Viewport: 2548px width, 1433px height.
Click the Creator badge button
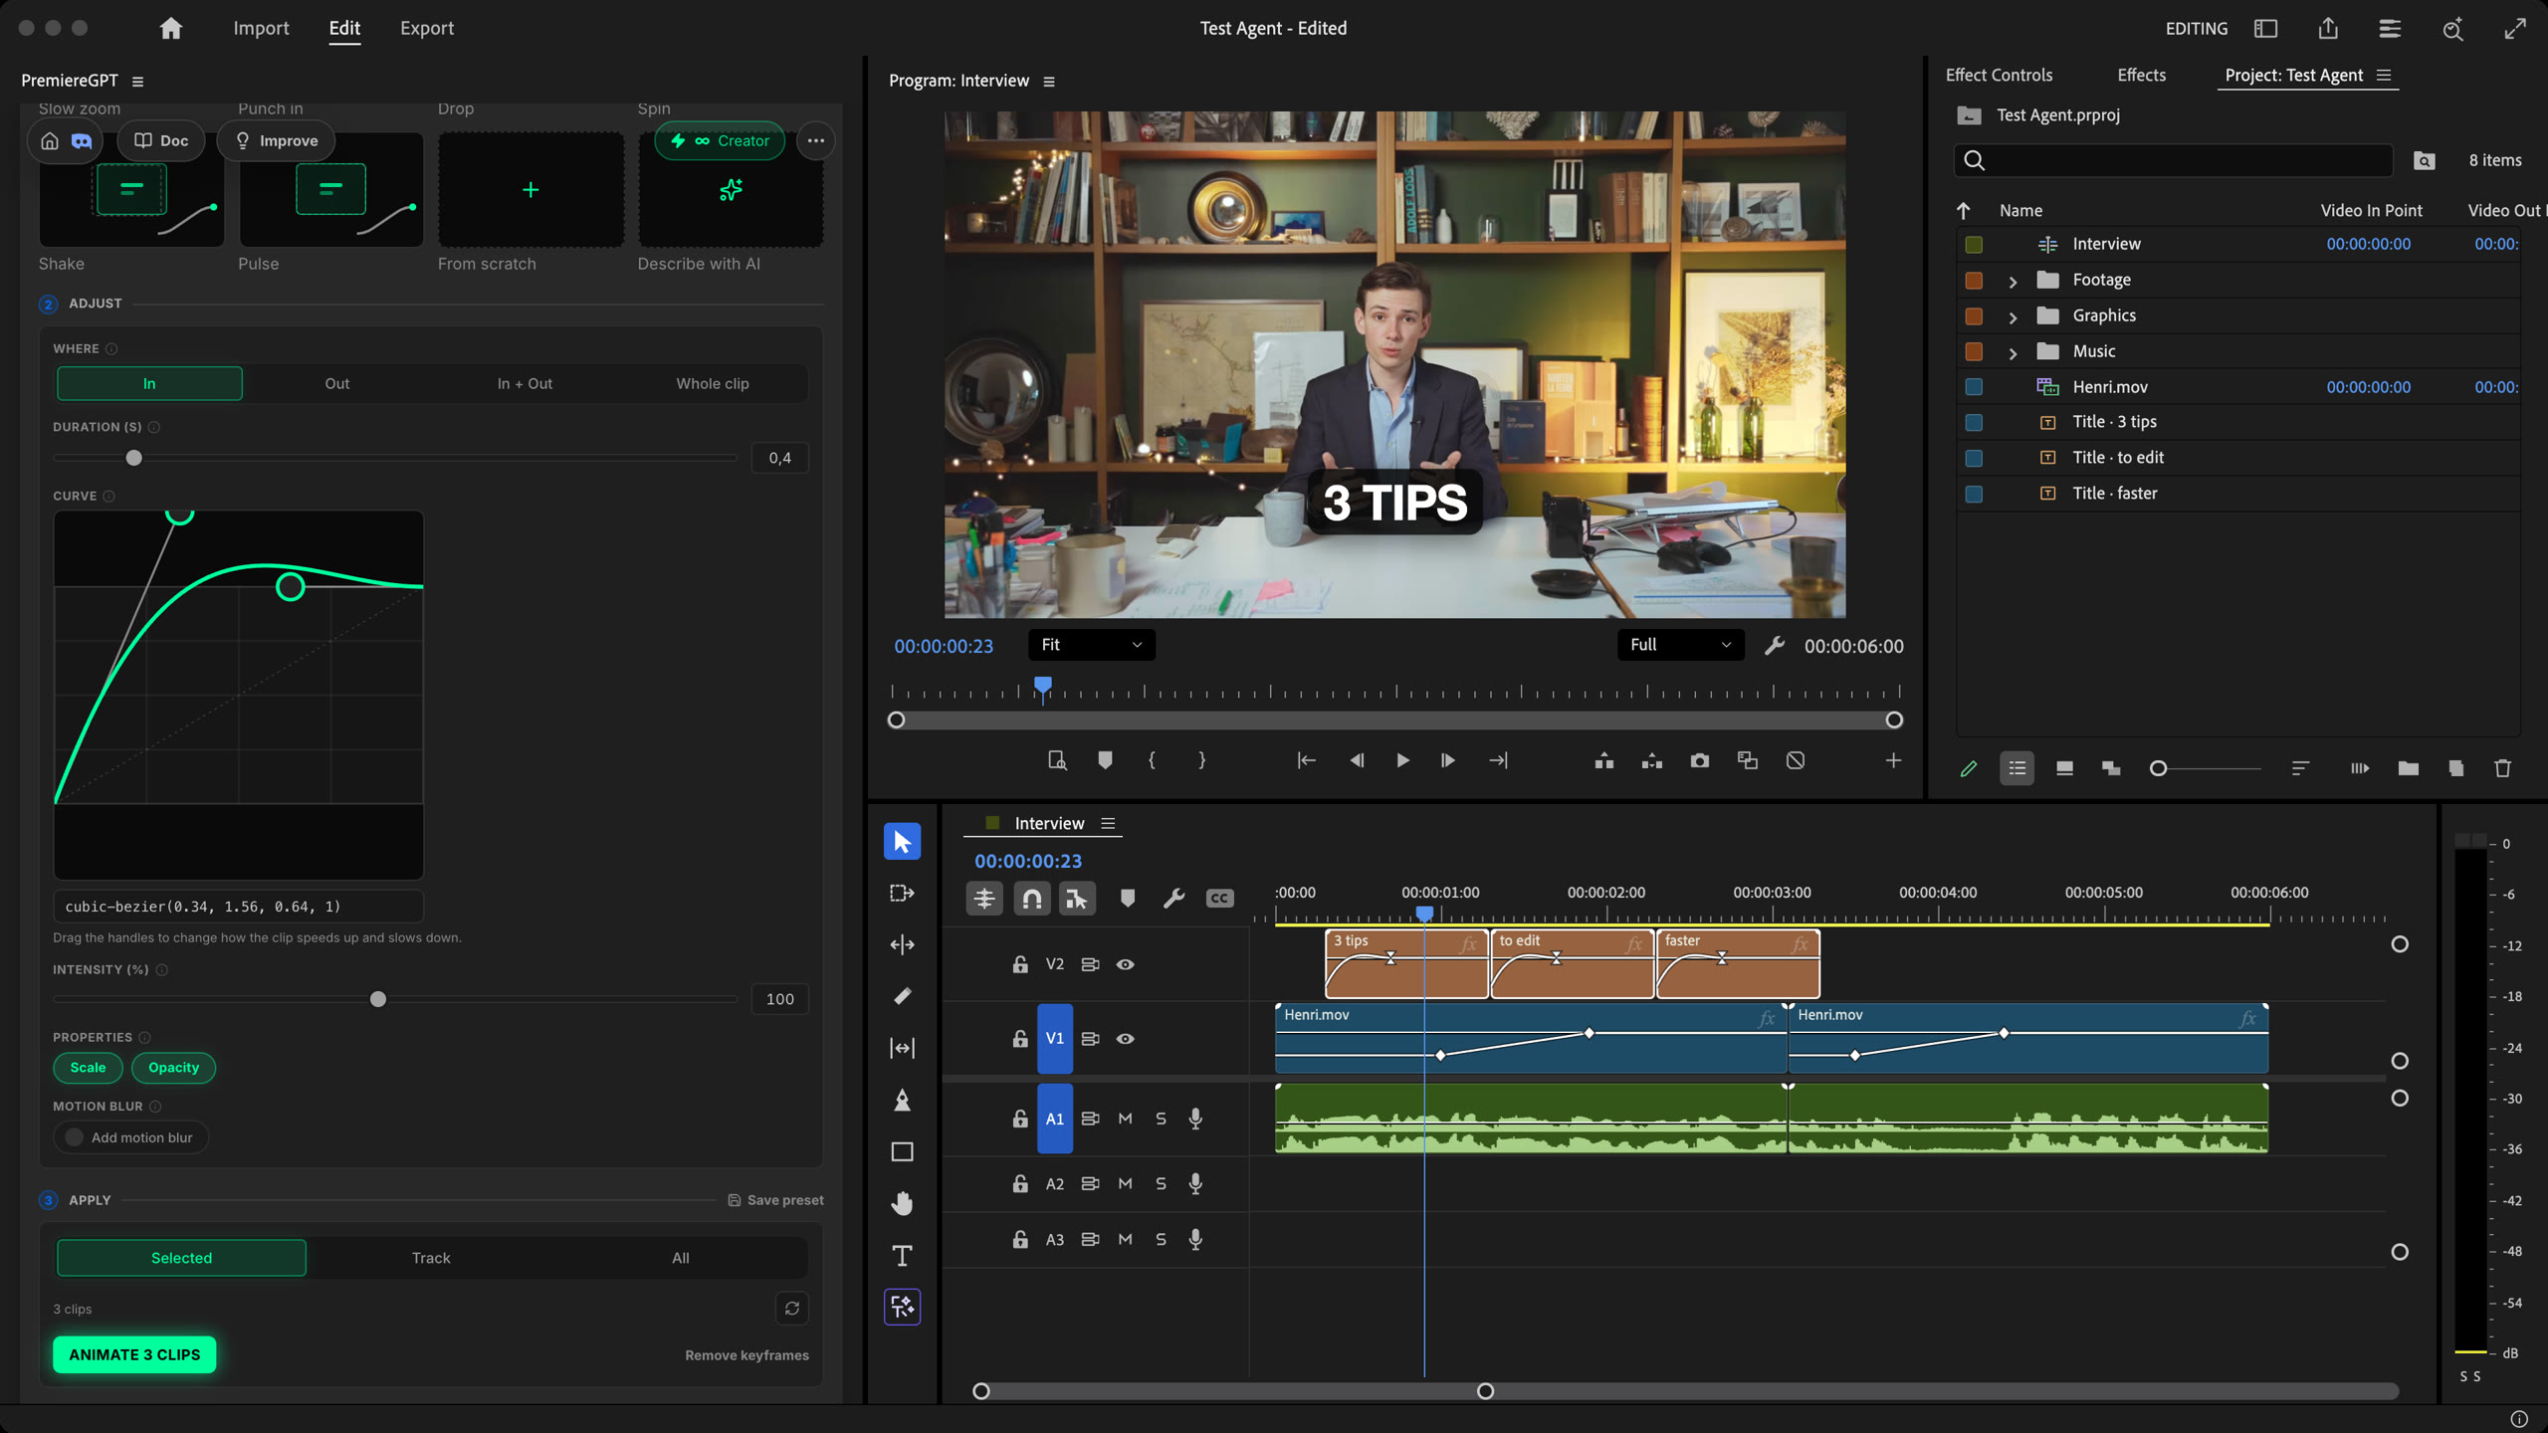coord(720,141)
